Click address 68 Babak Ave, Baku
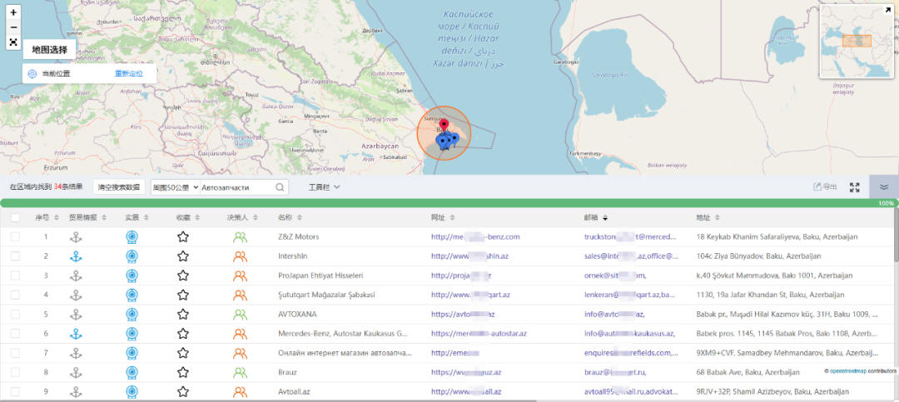Screen dimensions: 899x402 (748, 372)
